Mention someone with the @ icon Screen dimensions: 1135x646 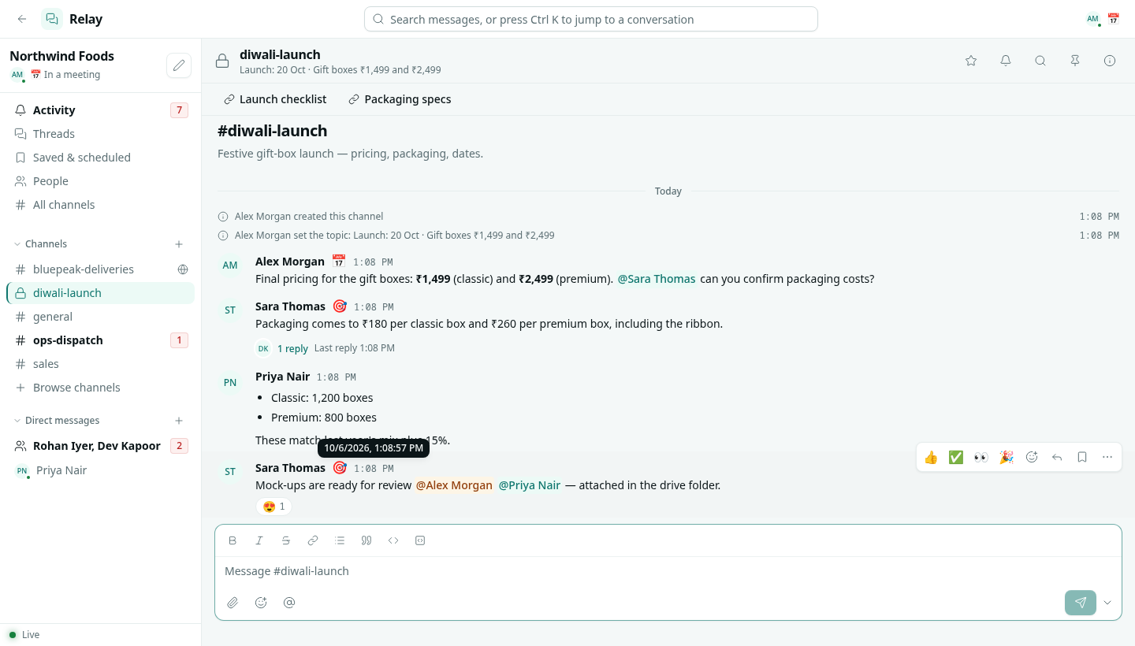(289, 603)
